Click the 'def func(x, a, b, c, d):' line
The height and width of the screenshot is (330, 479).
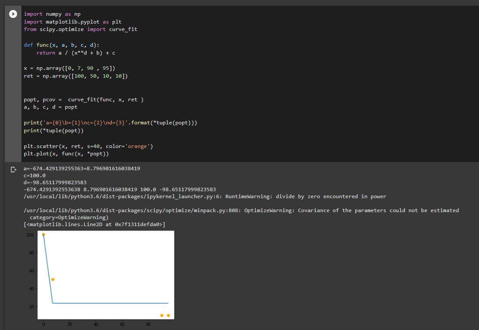click(x=61, y=45)
